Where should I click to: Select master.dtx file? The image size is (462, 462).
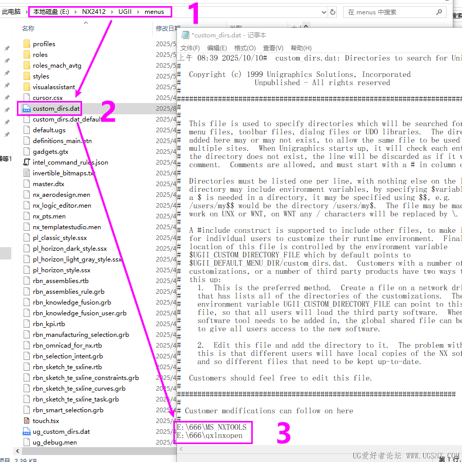[x=49, y=184]
